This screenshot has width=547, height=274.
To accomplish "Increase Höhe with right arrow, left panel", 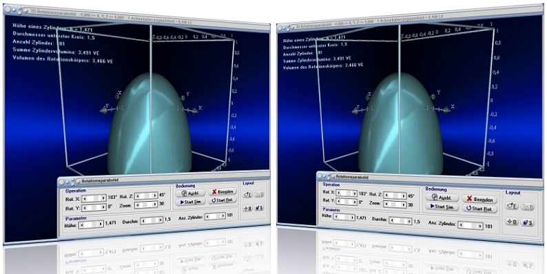I will 101,225.
